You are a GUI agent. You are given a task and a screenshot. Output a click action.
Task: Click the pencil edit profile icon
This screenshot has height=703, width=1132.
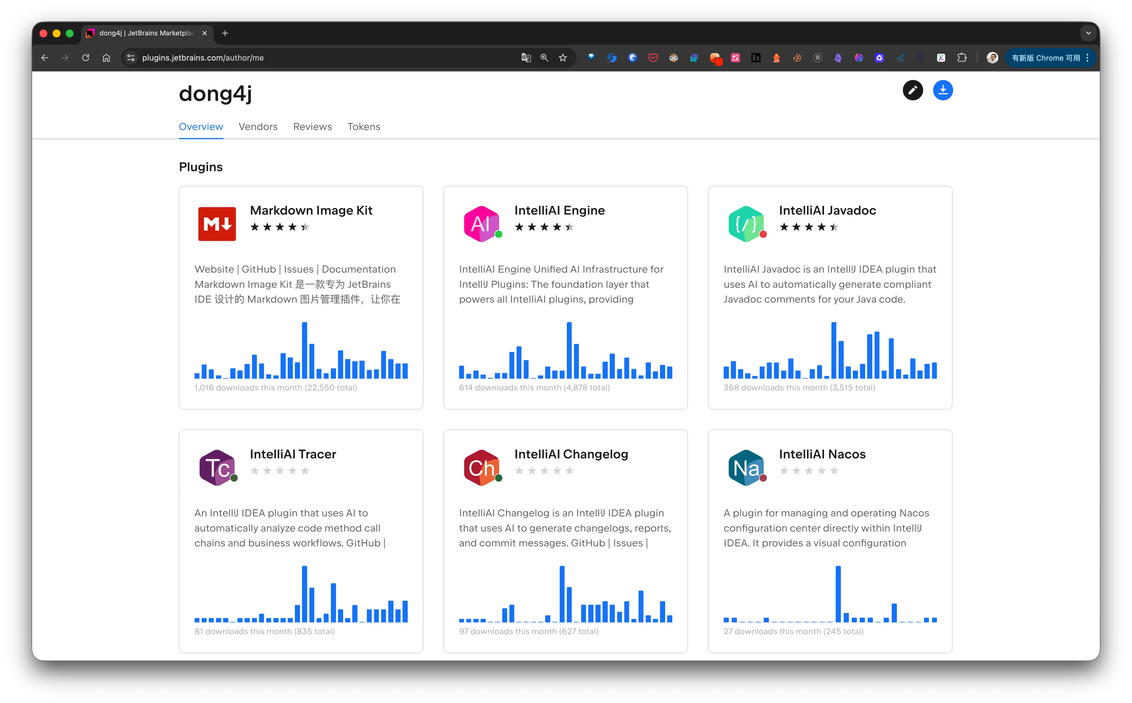[x=913, y=90]
